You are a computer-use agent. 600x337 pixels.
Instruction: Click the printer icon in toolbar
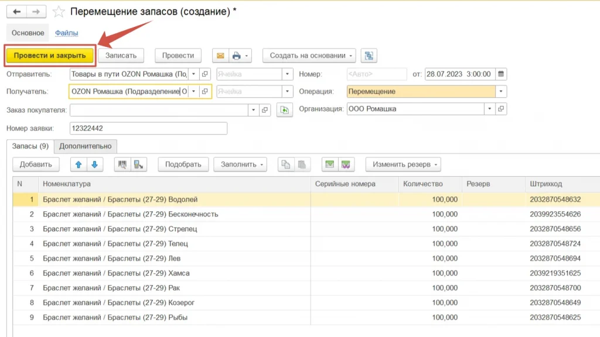point(237,56)
